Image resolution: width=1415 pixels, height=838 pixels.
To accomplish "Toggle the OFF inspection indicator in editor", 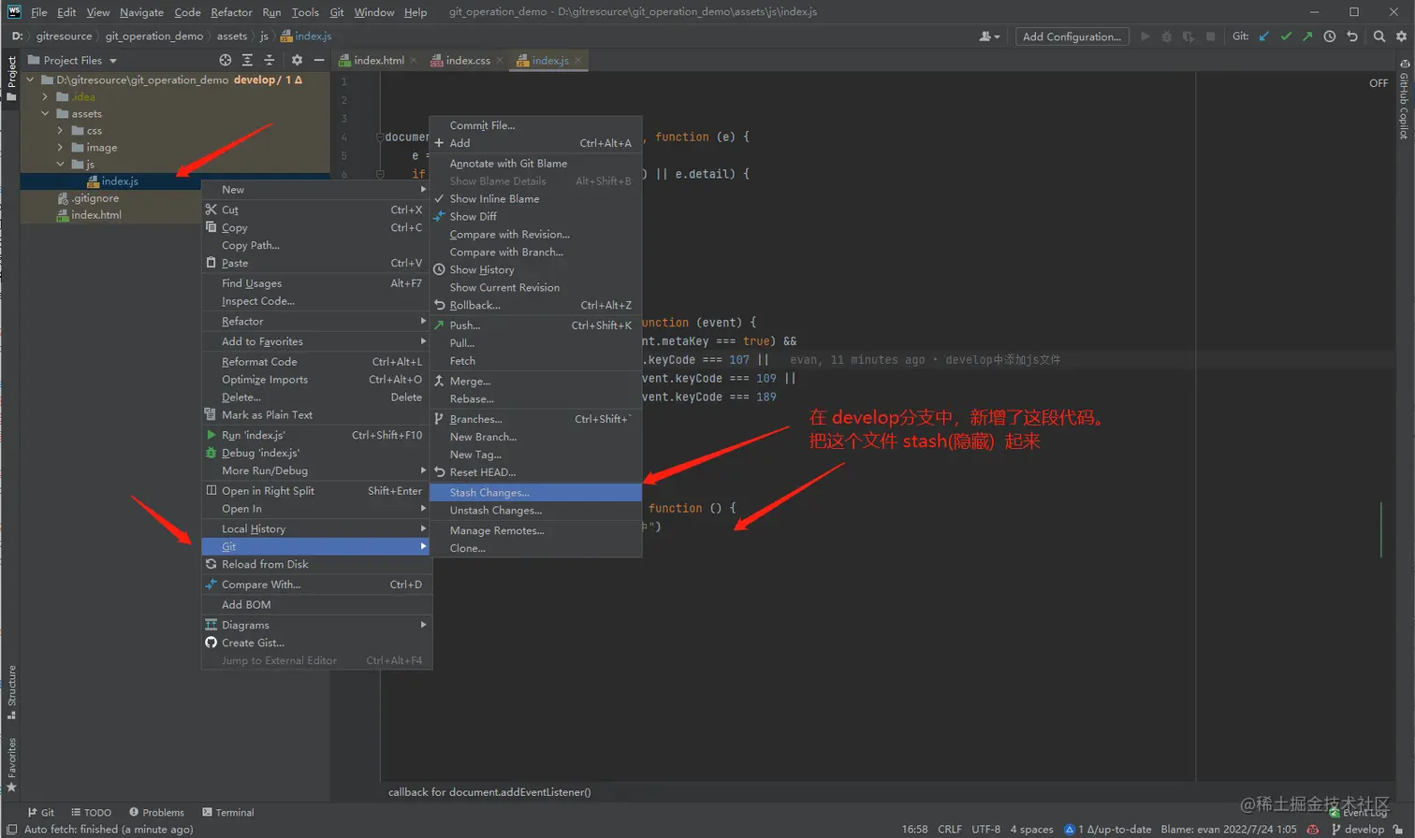I will 1379,83.
